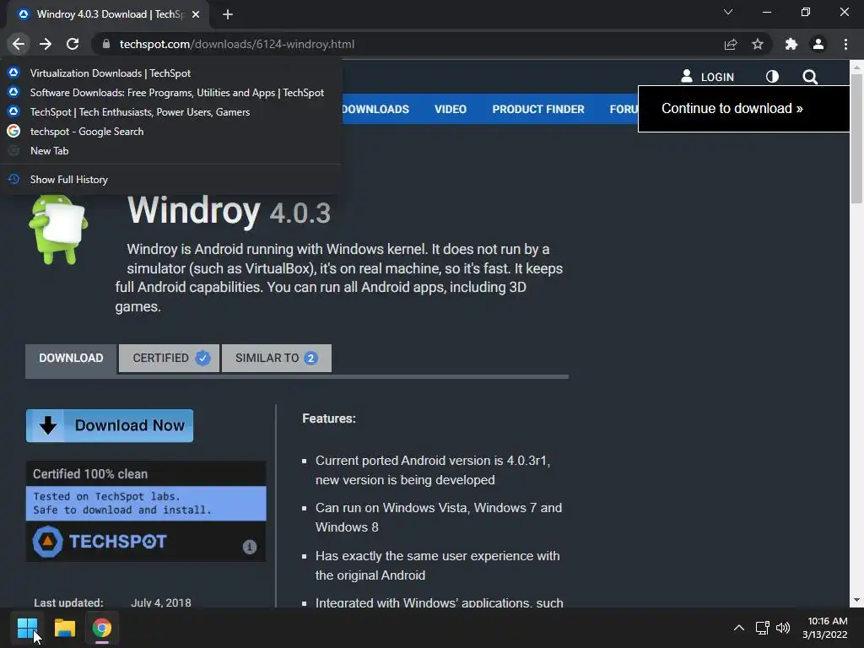The image size is (864, 648).
Task: Open a new tab with the plus button
Action: (x=228, y=14)
